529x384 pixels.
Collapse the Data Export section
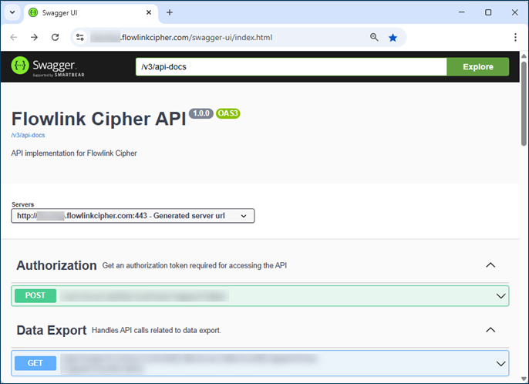(x=490, y=330)
